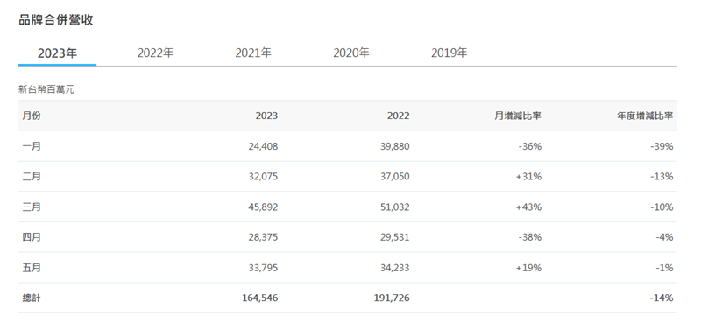Select the 總計 row label
This screenshot has width=701, height=330.
[x=32, y=298]
